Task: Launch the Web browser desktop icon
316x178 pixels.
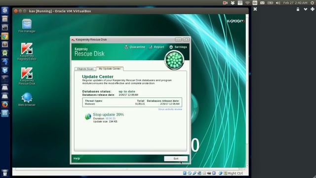Action: [27, 99]
